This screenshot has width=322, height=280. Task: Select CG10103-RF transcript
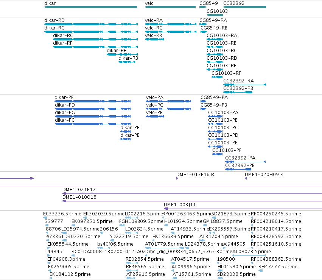point(217,77)
